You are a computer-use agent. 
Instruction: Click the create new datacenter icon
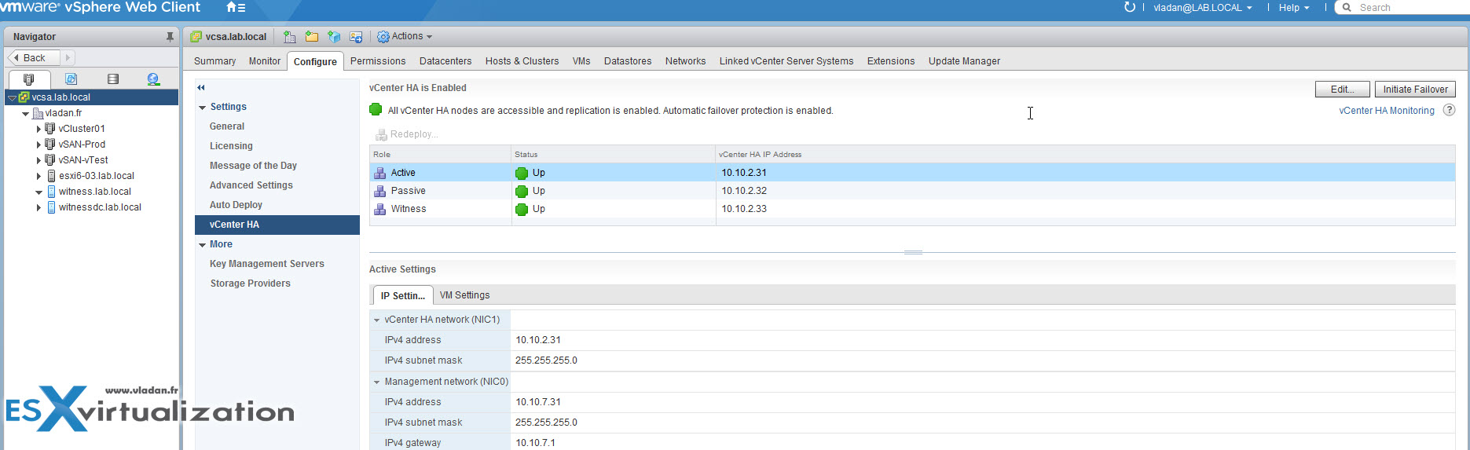coord(290,37)
